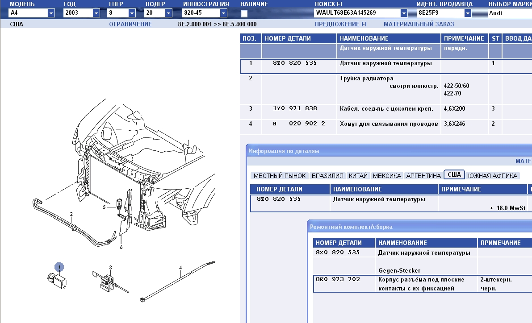Select the США tab
The image size is (532, 323).
pyautogui.click(x=454, y=174)
